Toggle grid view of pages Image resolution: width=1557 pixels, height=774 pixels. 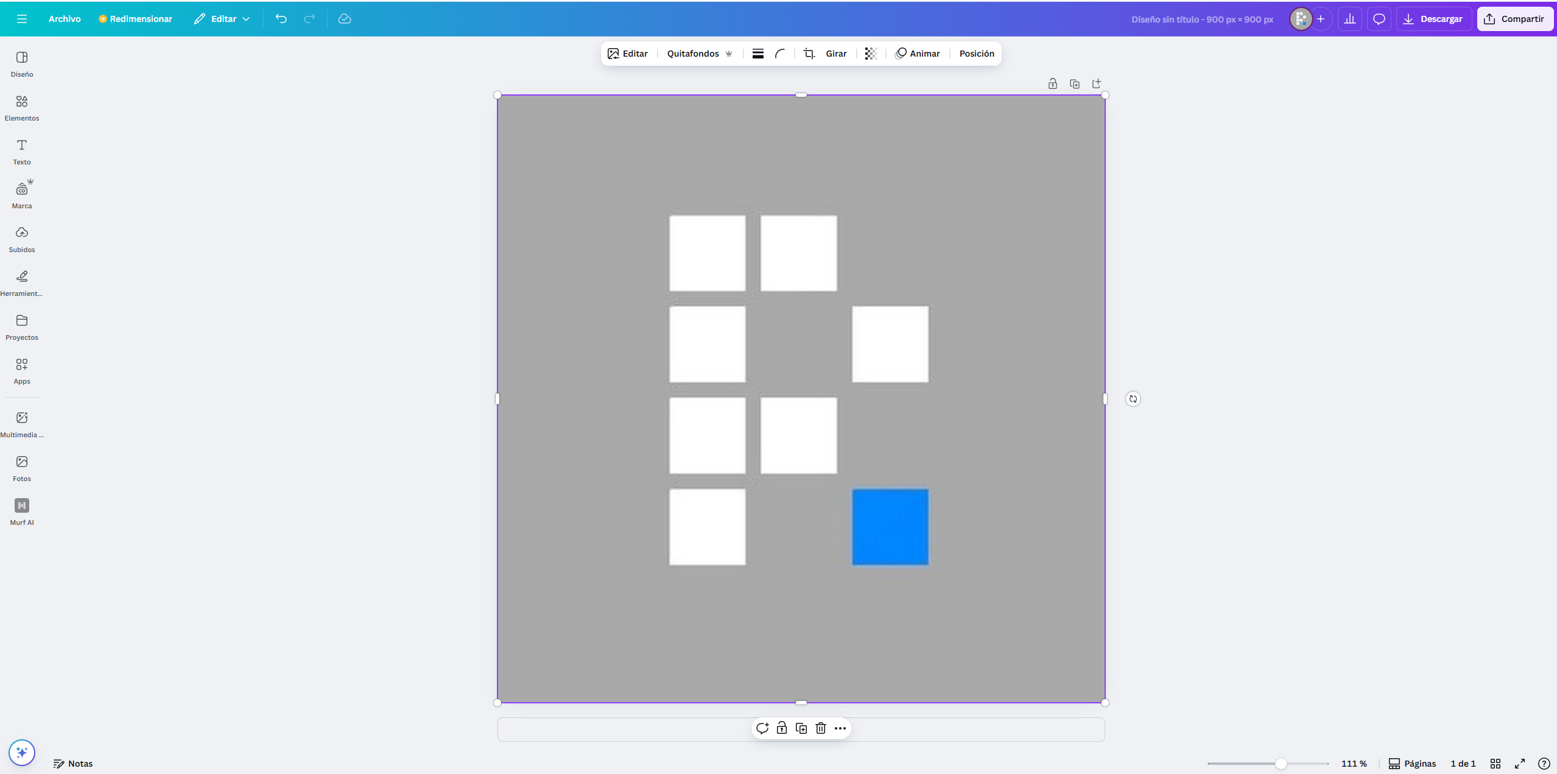tap(1495, 764)
